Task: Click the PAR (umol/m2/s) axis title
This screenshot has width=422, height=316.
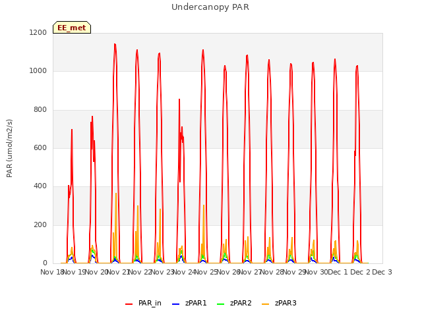Action: click(x=9, y=148)
